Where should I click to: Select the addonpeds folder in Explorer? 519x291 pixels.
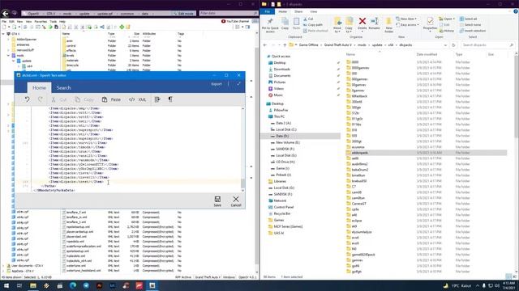click(427, 153)
